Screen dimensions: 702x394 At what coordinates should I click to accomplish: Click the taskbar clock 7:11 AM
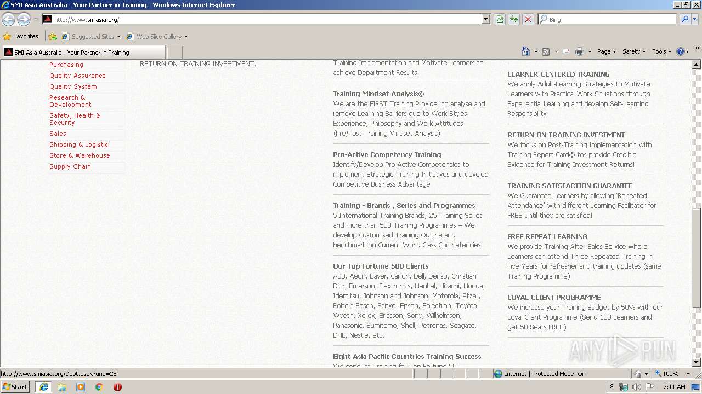[674, 387]
